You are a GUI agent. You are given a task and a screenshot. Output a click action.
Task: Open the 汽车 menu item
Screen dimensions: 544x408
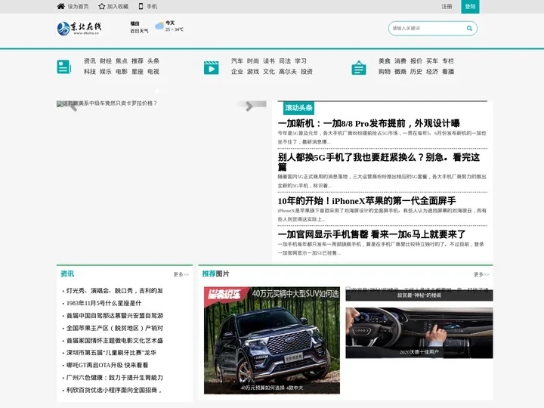(x=237, y=61)
